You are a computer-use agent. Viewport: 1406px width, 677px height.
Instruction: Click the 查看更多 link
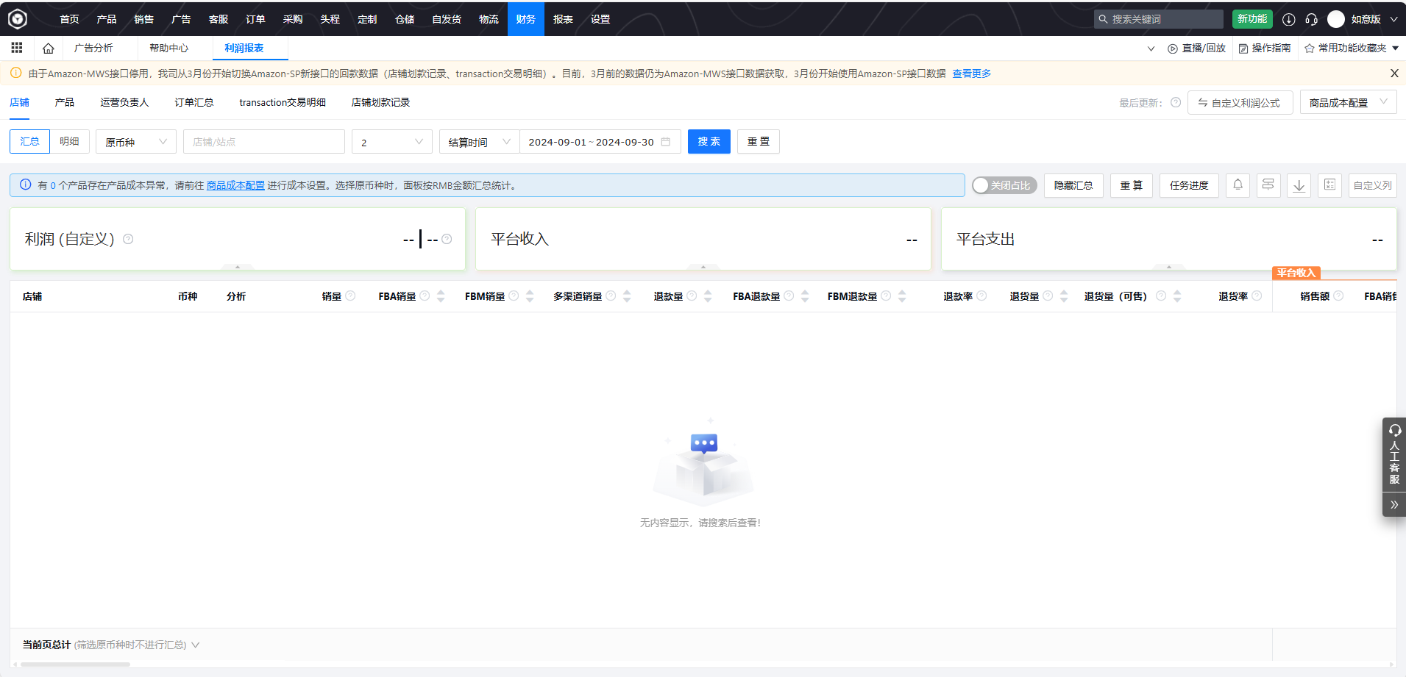[x=971, y=74]
